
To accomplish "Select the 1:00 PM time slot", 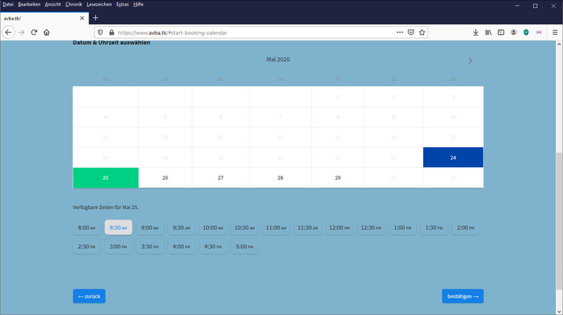I will (x=402, y=228).
